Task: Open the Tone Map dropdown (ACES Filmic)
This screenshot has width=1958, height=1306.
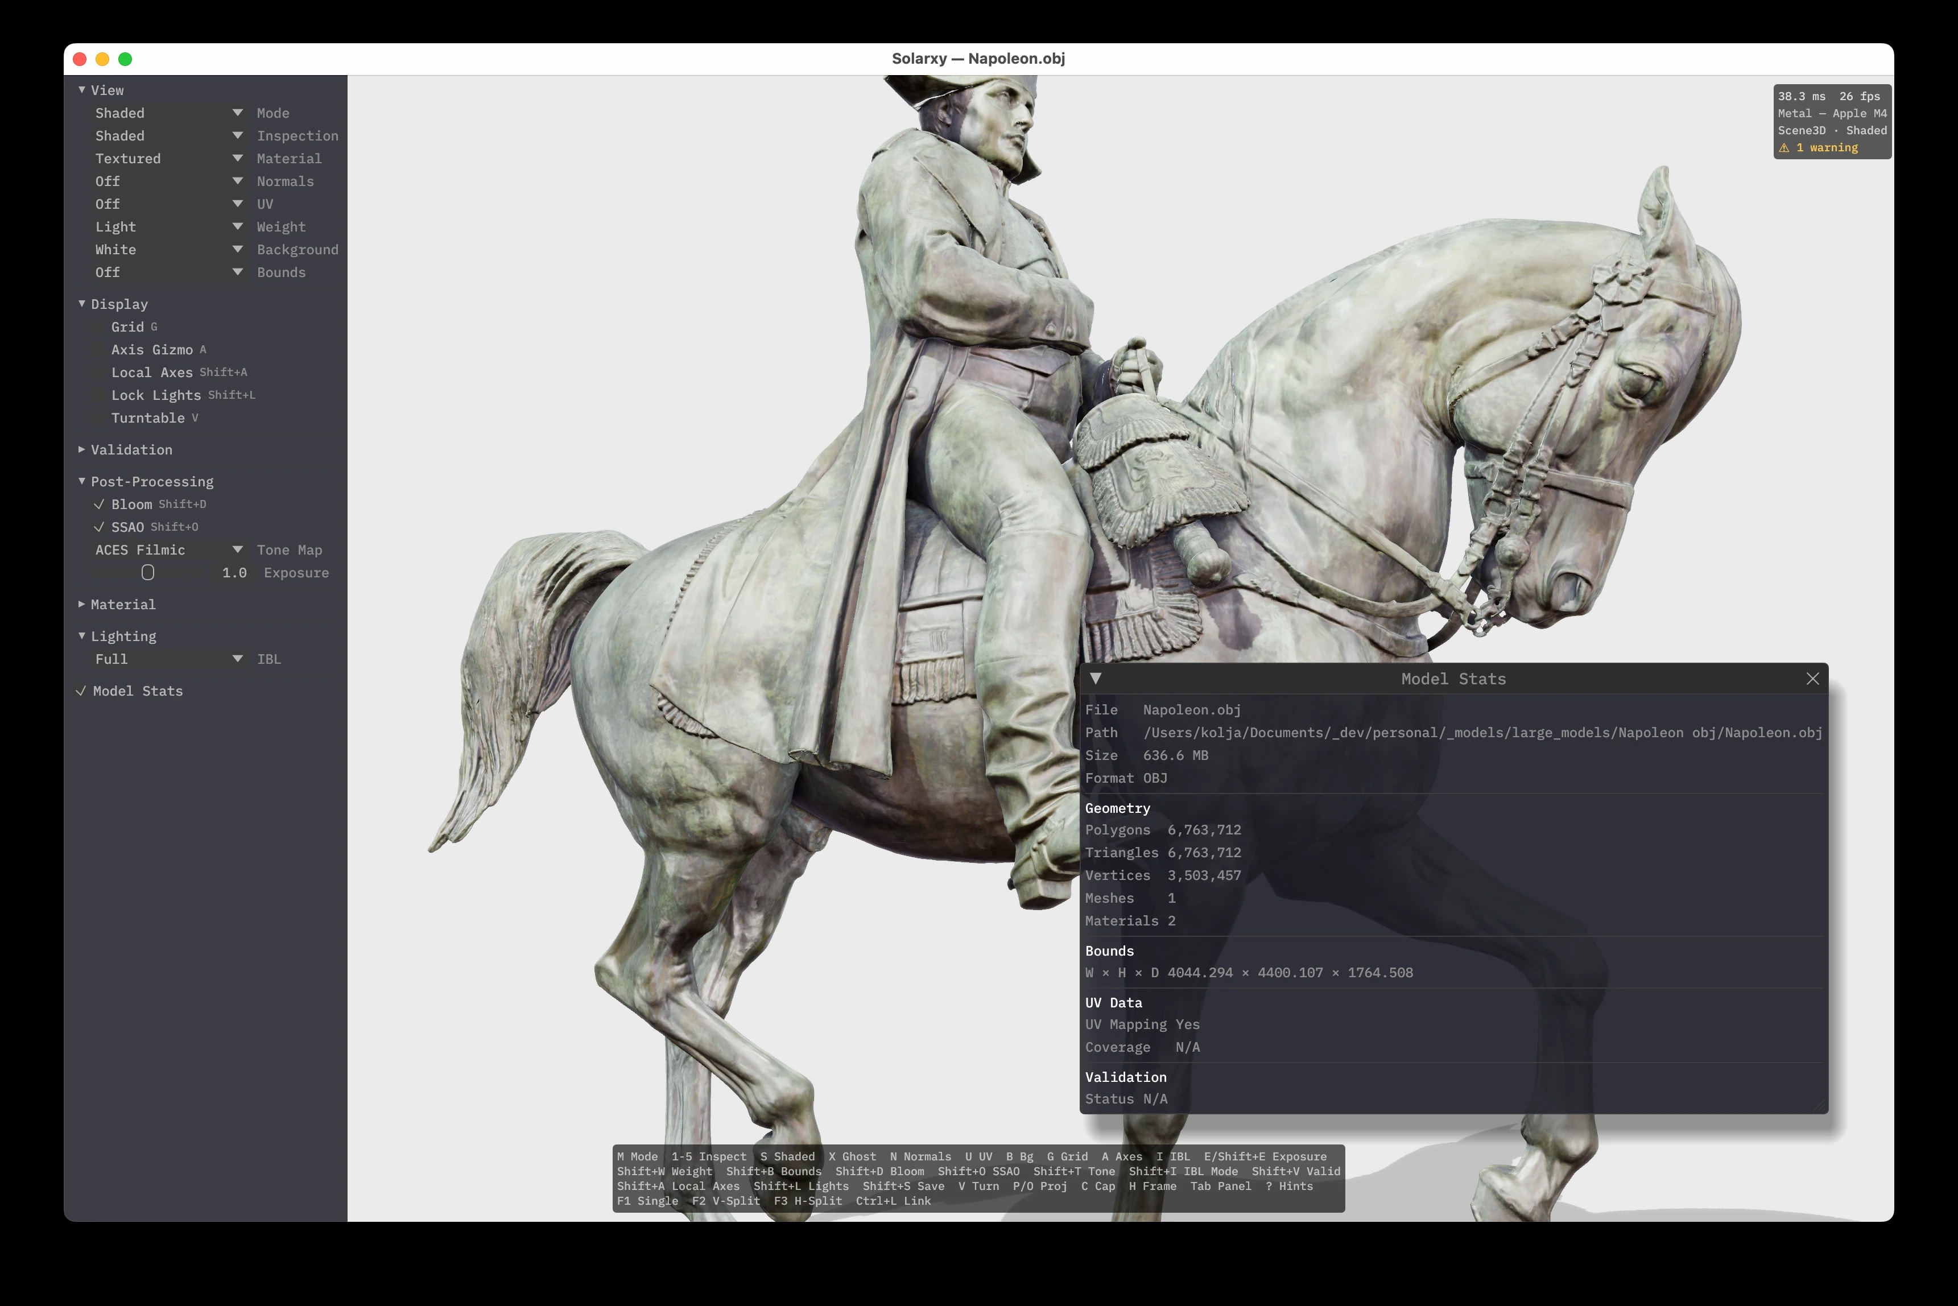Action: (169, 549)
